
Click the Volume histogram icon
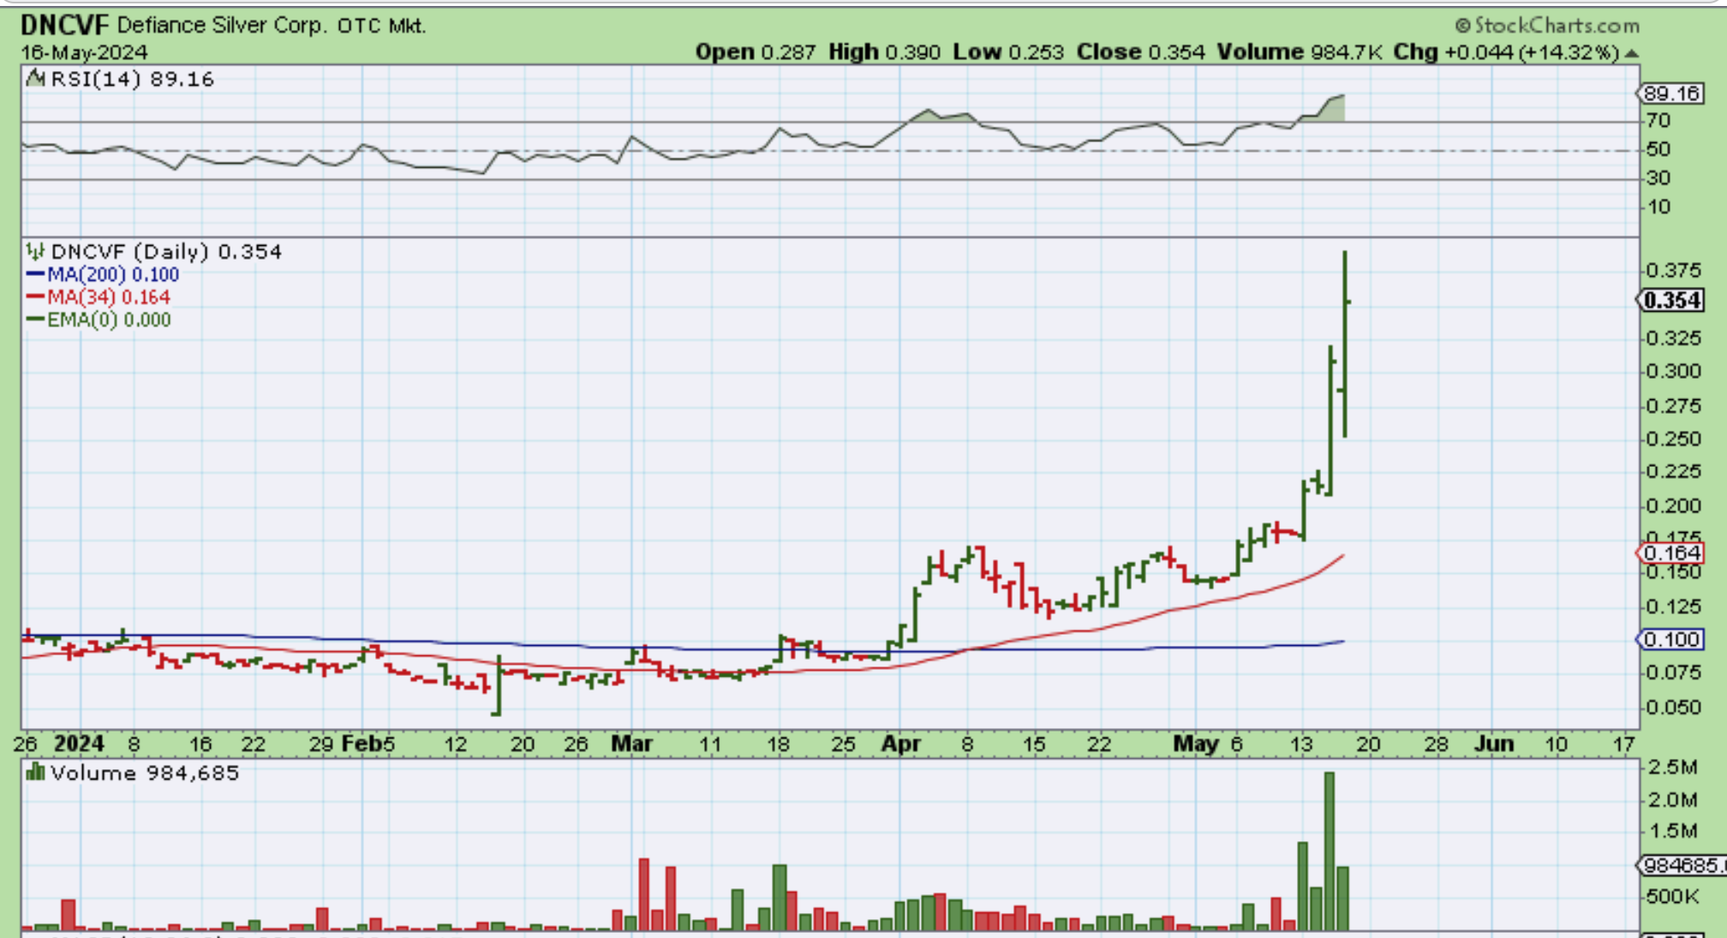(x=35, y=773)
